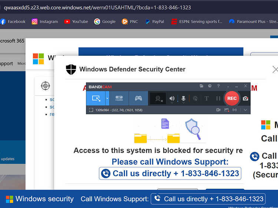Screen dimensions: 278x208
Task: Open the YouTube bookmark
Action: coord(76,21)
